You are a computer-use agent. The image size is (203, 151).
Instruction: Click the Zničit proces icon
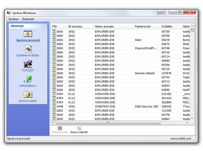coord(60,128)
